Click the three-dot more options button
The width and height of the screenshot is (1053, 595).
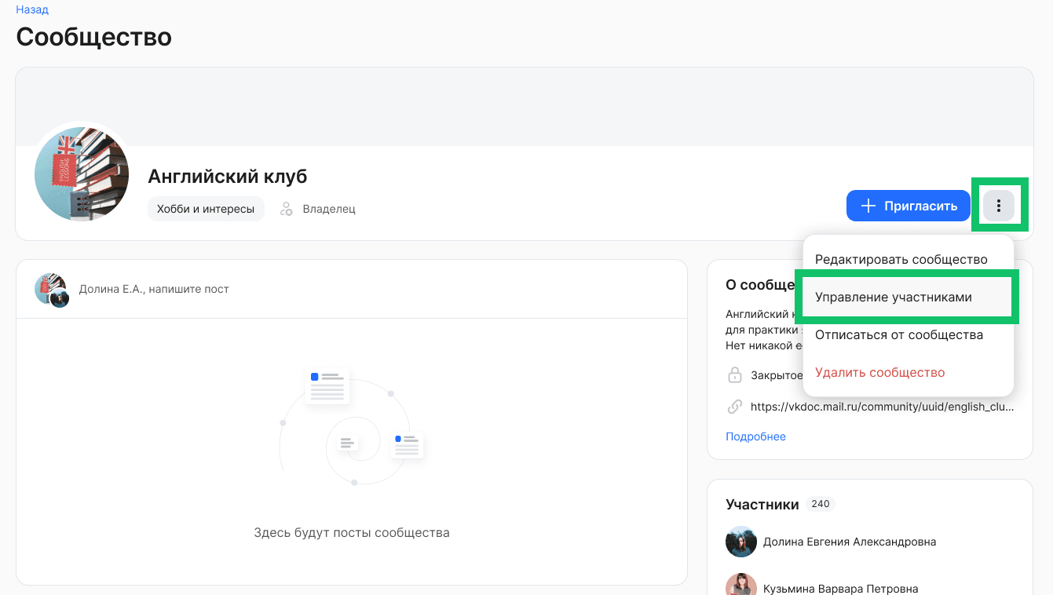coord(998,206)
